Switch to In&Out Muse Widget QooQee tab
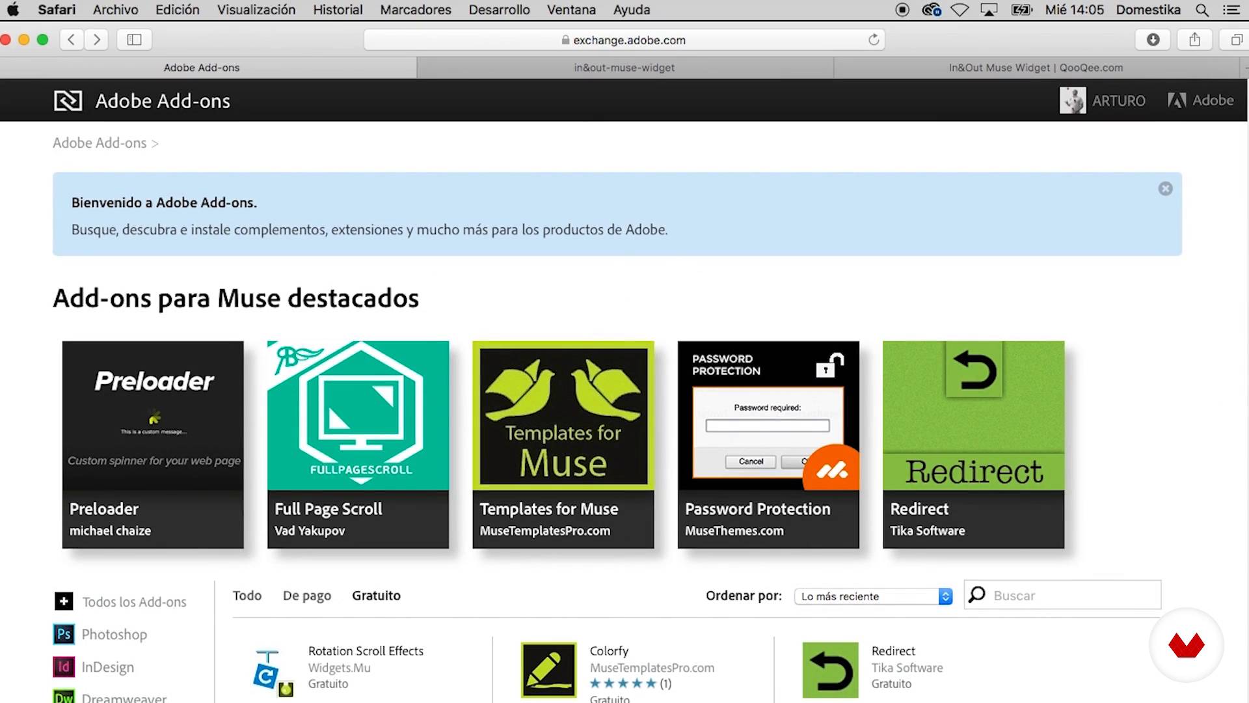This screenshot has width=1249, height=703. (1036, 68)
